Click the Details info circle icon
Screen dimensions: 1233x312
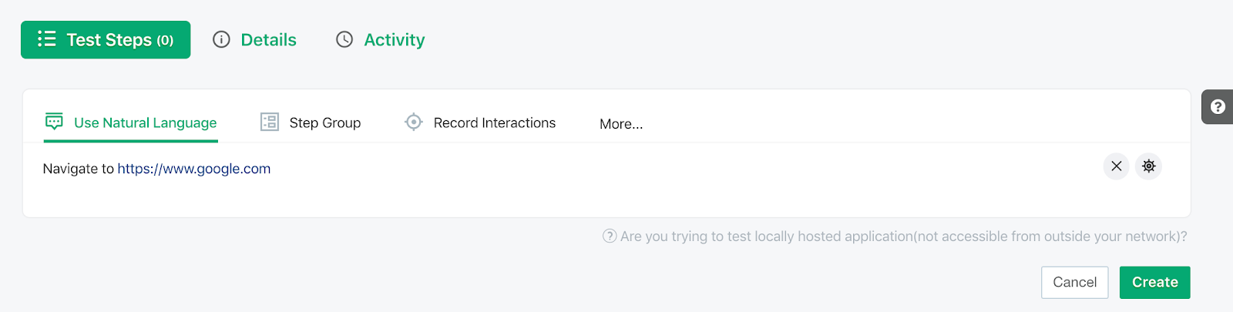coord(221,39)
